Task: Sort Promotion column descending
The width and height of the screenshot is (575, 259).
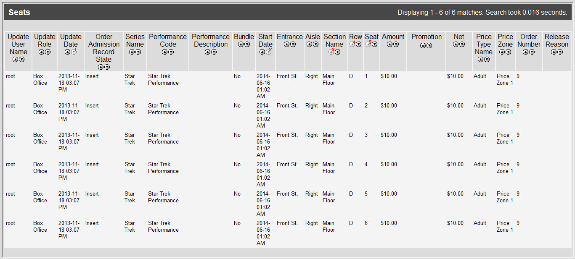Action: tap(429, 46)
